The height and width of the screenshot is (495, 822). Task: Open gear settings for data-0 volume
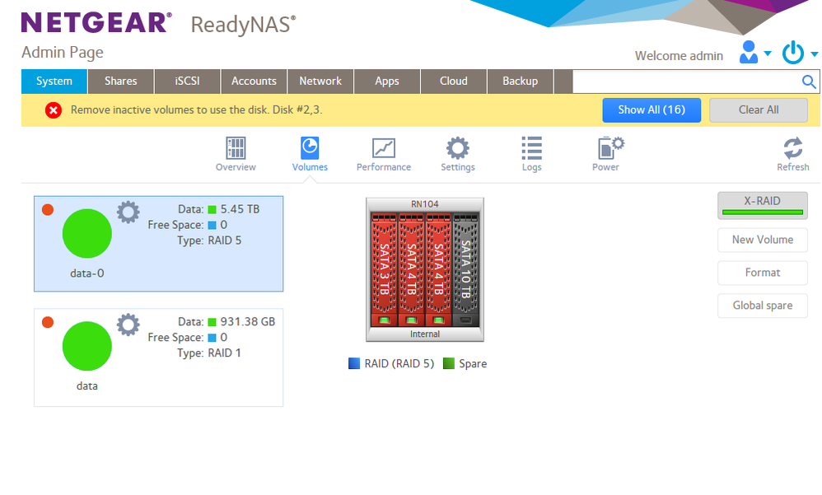coord(128,212)
